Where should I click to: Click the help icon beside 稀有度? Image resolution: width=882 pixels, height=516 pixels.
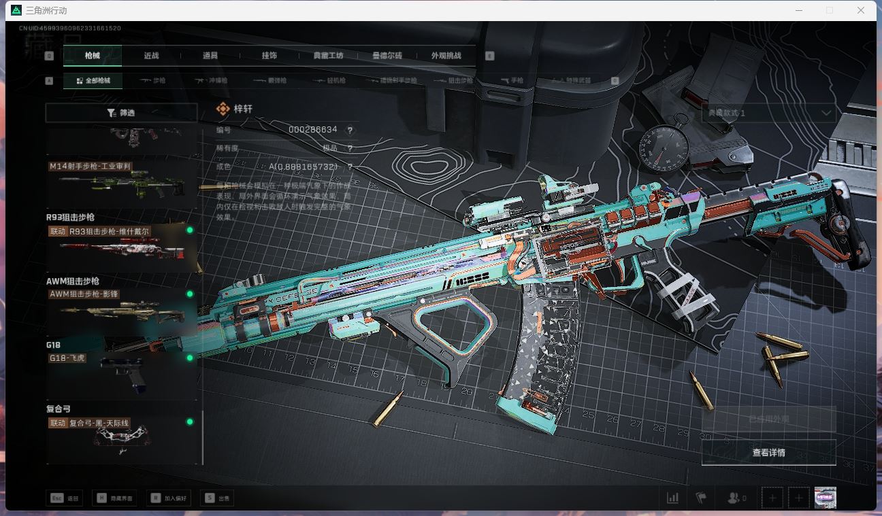(x=350, y=148)
